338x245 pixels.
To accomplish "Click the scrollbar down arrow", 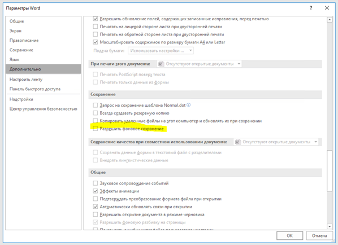I will pos(330,226).
